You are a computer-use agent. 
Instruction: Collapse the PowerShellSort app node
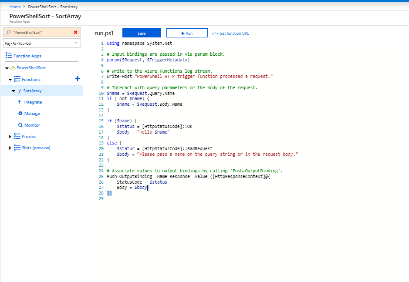click(x=7, y=68)
